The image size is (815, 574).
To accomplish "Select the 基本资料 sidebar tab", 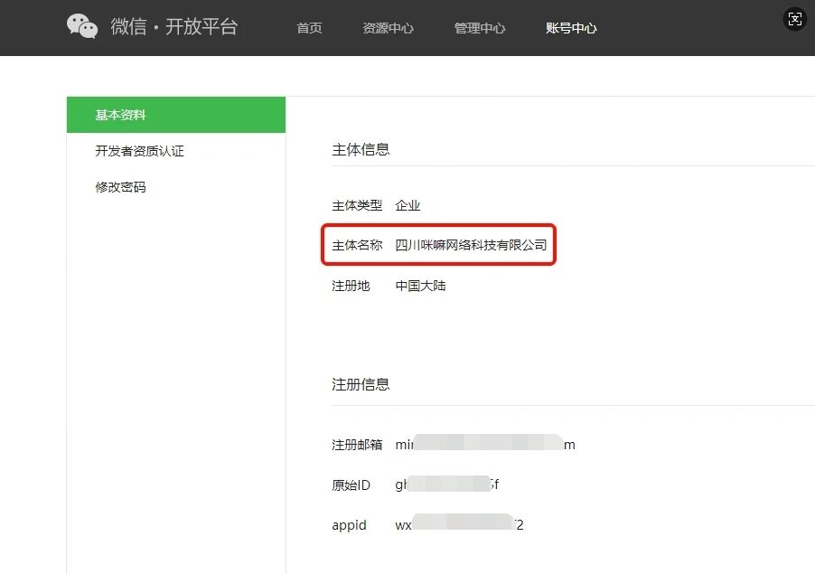I will 175,115.
